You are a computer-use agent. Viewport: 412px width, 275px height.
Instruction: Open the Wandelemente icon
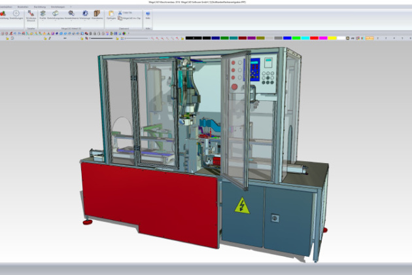97,14
